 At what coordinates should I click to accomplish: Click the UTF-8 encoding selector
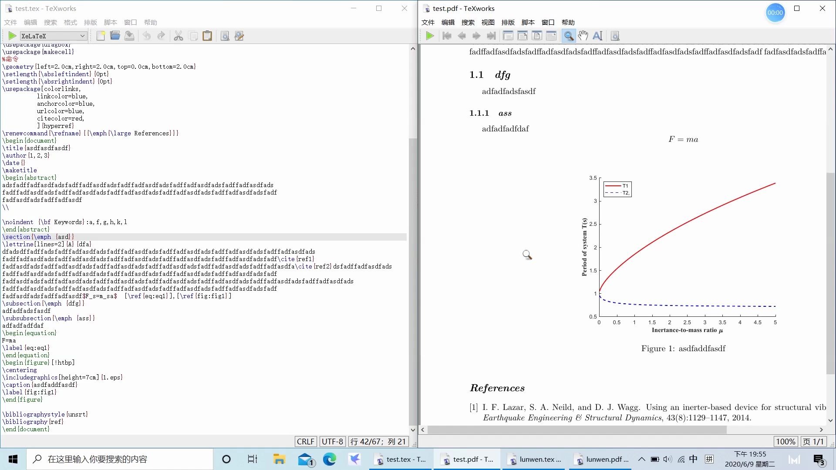coord(332,442)
